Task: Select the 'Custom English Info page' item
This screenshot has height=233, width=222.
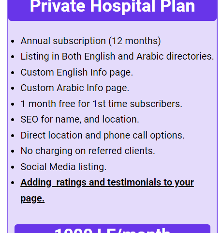Action: click(x=77, y=72)
